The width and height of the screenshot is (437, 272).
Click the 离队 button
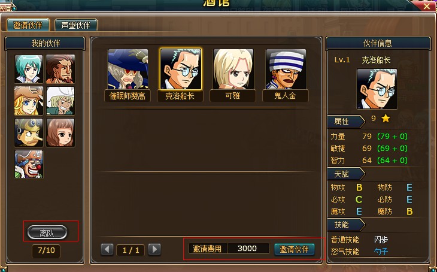(47, 232)
